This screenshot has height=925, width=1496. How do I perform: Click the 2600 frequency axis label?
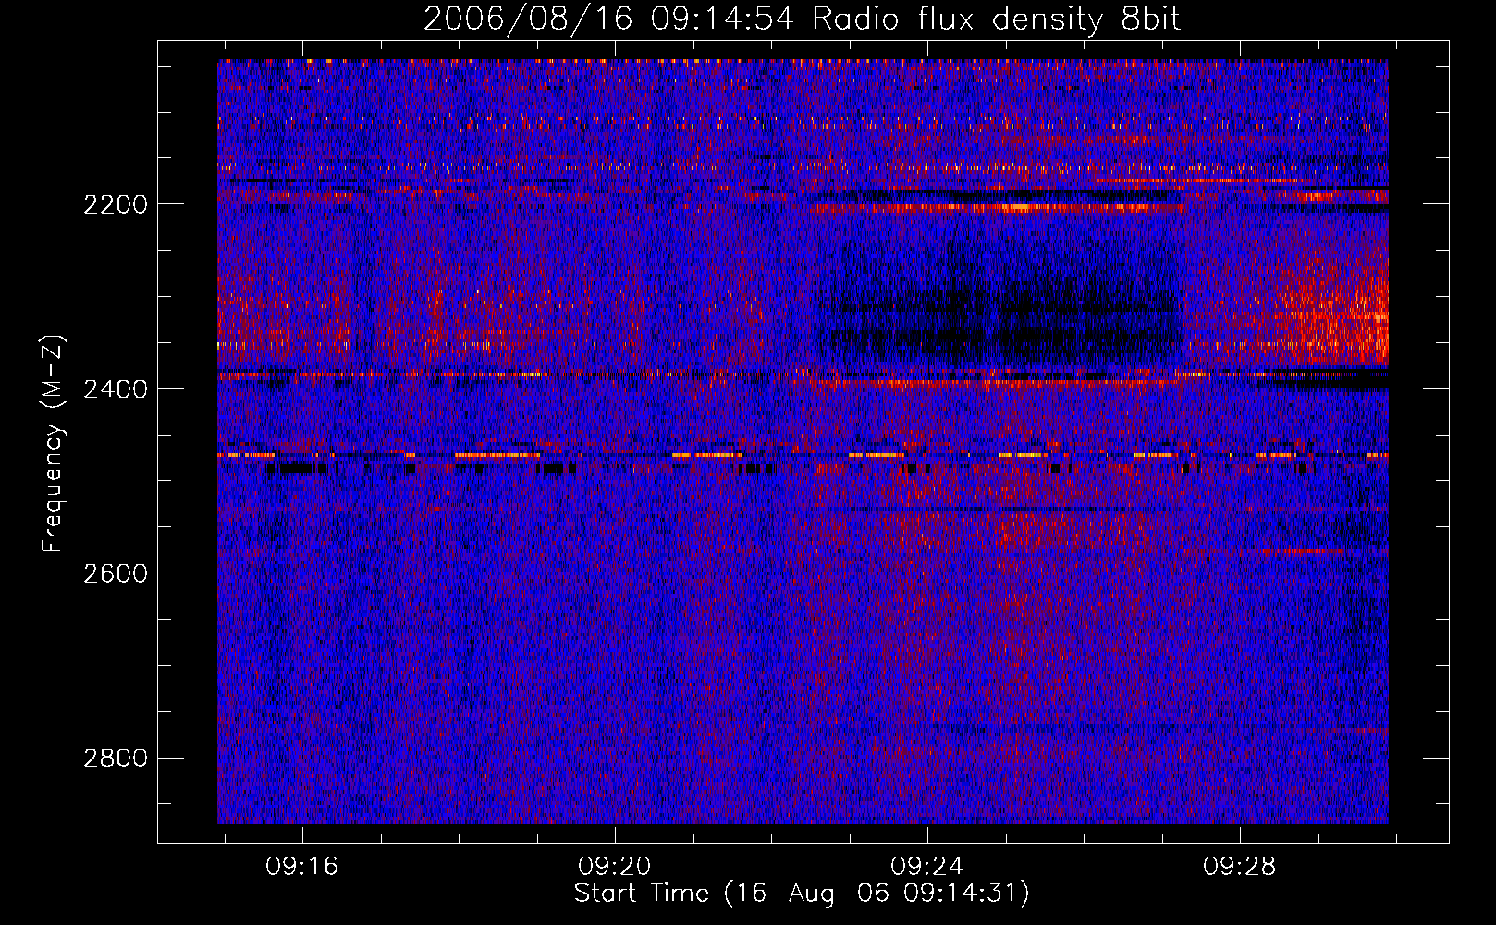(x=116, y=573)
